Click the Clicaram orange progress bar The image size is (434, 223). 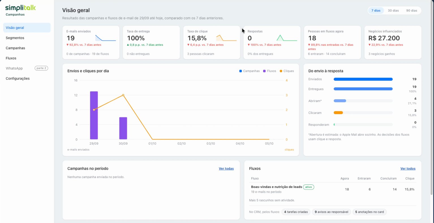[x=338, y=113]
